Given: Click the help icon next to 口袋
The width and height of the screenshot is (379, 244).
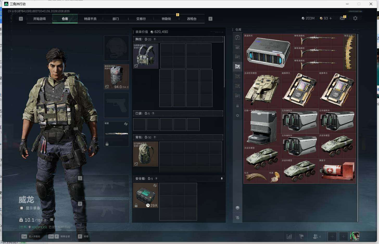Looking at the screenshot, I should pyautogui.click(x=153, y=113).
